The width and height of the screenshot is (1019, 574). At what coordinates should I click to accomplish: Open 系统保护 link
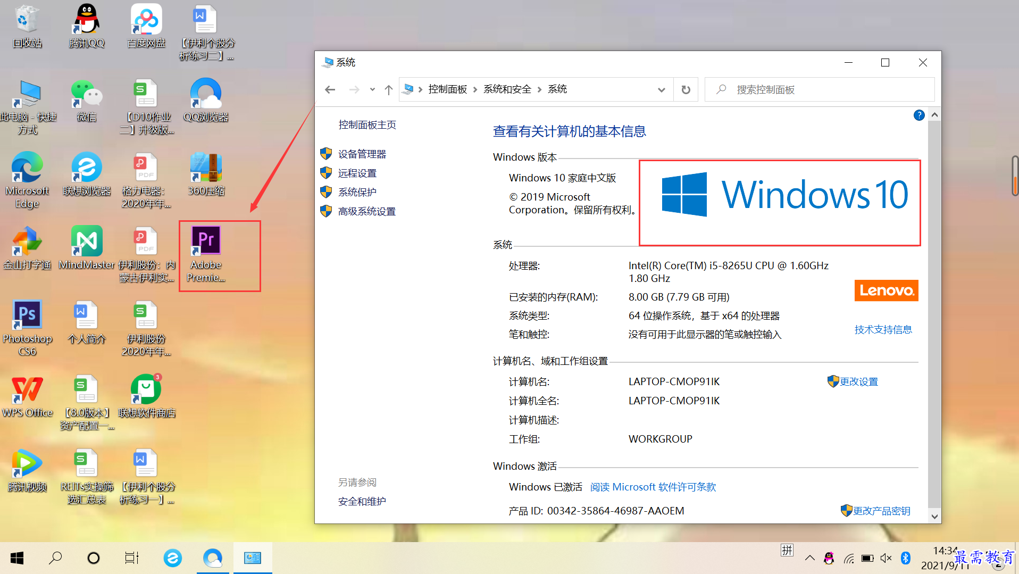click(357, 192)
